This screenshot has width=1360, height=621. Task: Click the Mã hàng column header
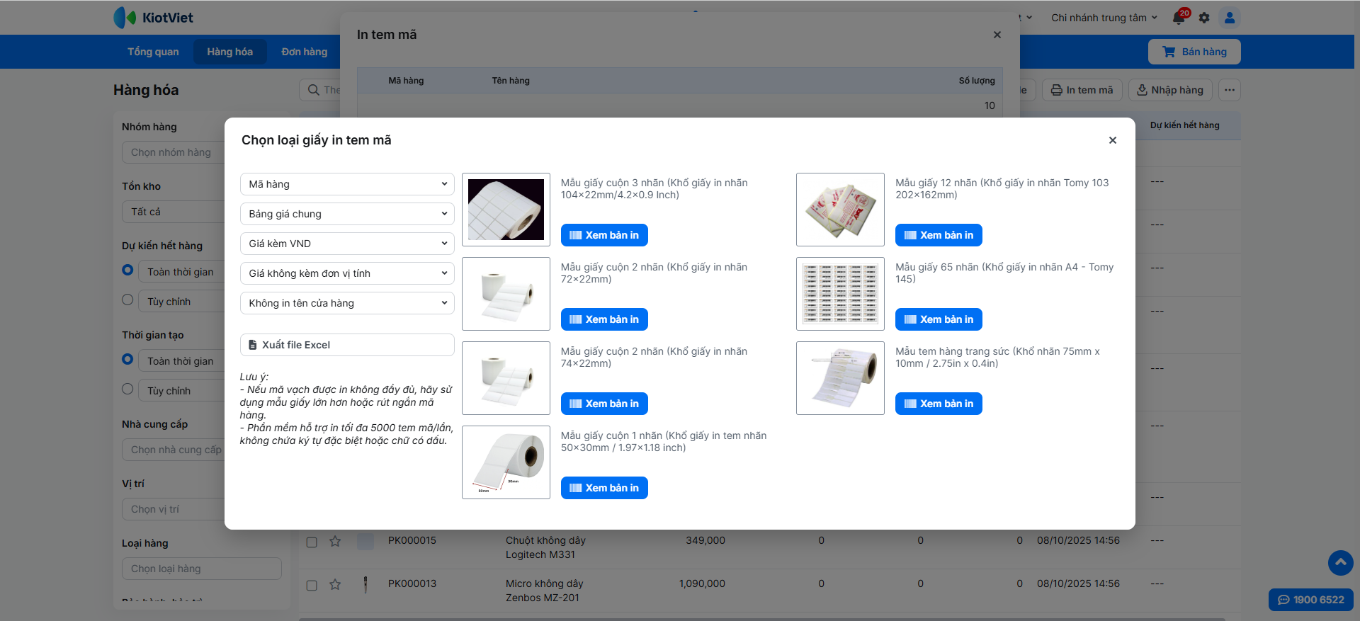406,81
